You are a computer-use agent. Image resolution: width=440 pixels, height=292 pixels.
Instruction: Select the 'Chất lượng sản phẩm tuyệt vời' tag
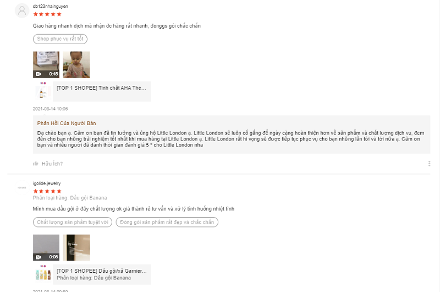tap(73, 222)
